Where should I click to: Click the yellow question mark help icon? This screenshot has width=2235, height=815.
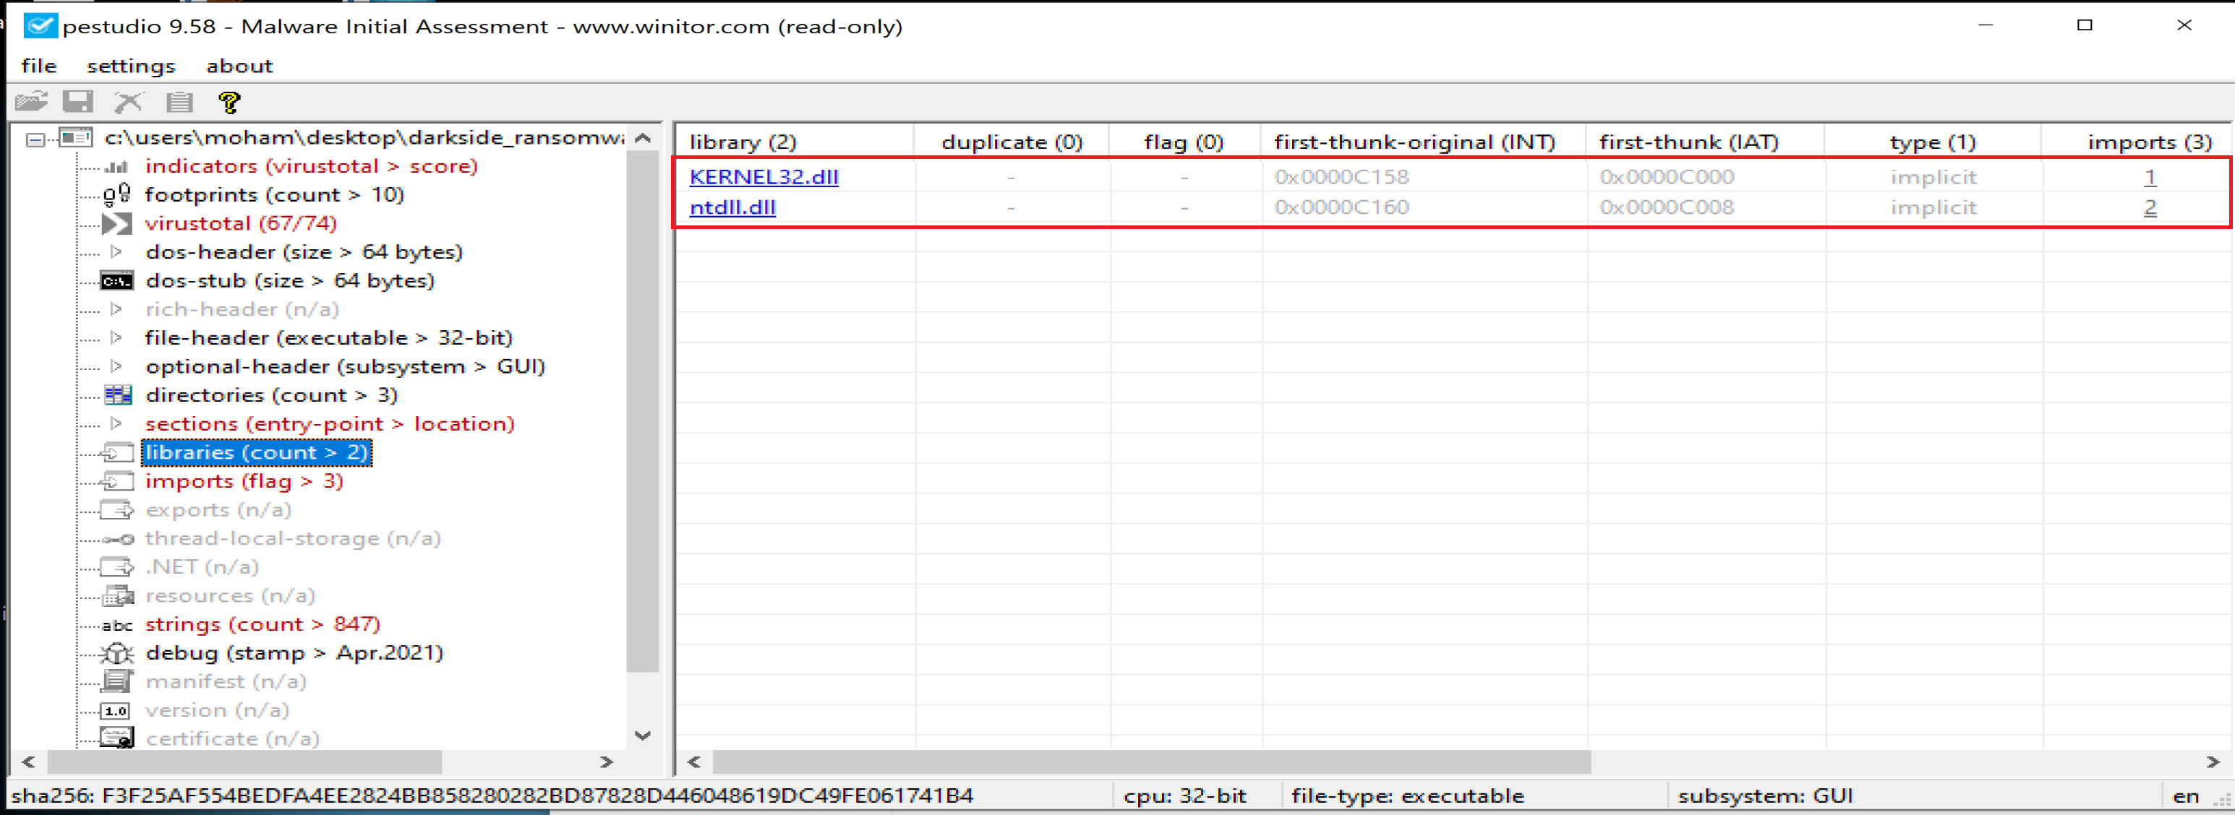click(229, 103)
